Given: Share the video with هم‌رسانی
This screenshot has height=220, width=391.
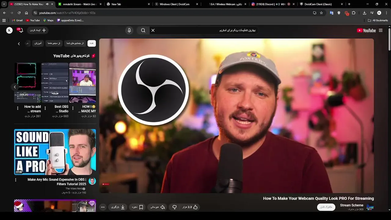Looking at the screenshot, I should (158, 207).
